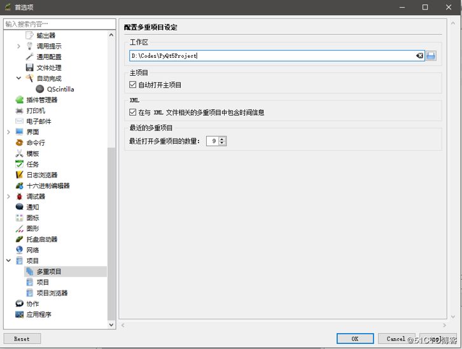Increase 最近打开多重项目的数量 spinner value

[222, 139]
